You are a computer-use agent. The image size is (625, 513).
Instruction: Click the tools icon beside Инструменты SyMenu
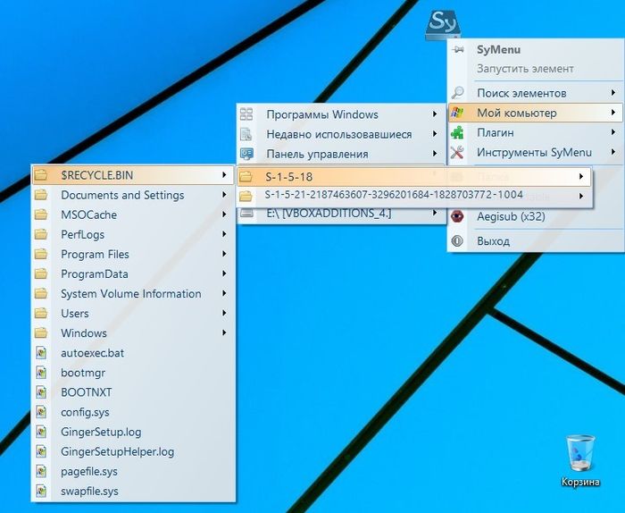pyautogui.click(x=457, y=153)
